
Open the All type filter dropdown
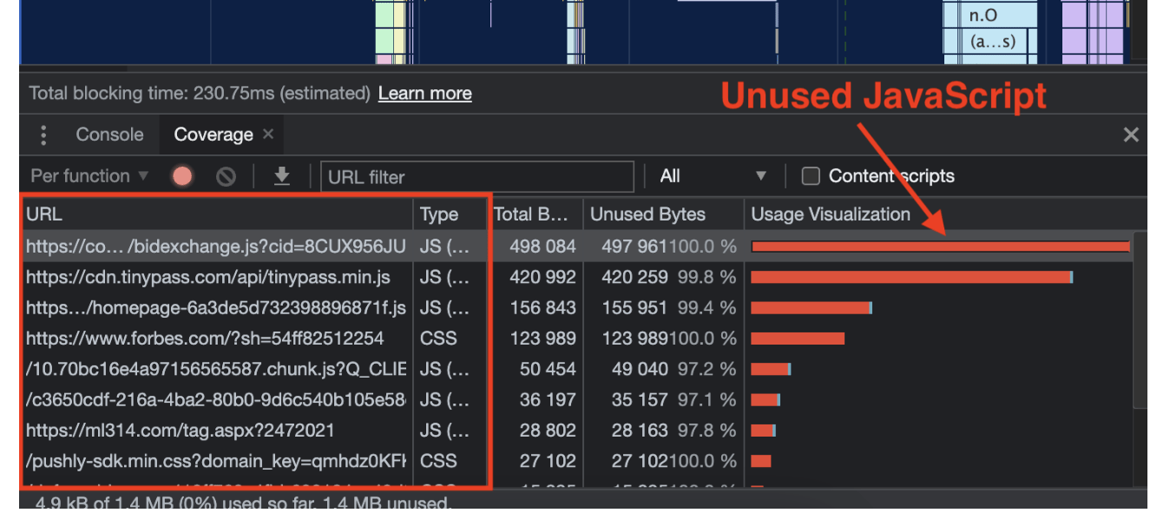click(x=712, y=176)
